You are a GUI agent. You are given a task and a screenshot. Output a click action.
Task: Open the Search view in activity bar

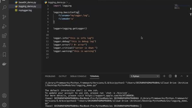[x=4, y=7]
